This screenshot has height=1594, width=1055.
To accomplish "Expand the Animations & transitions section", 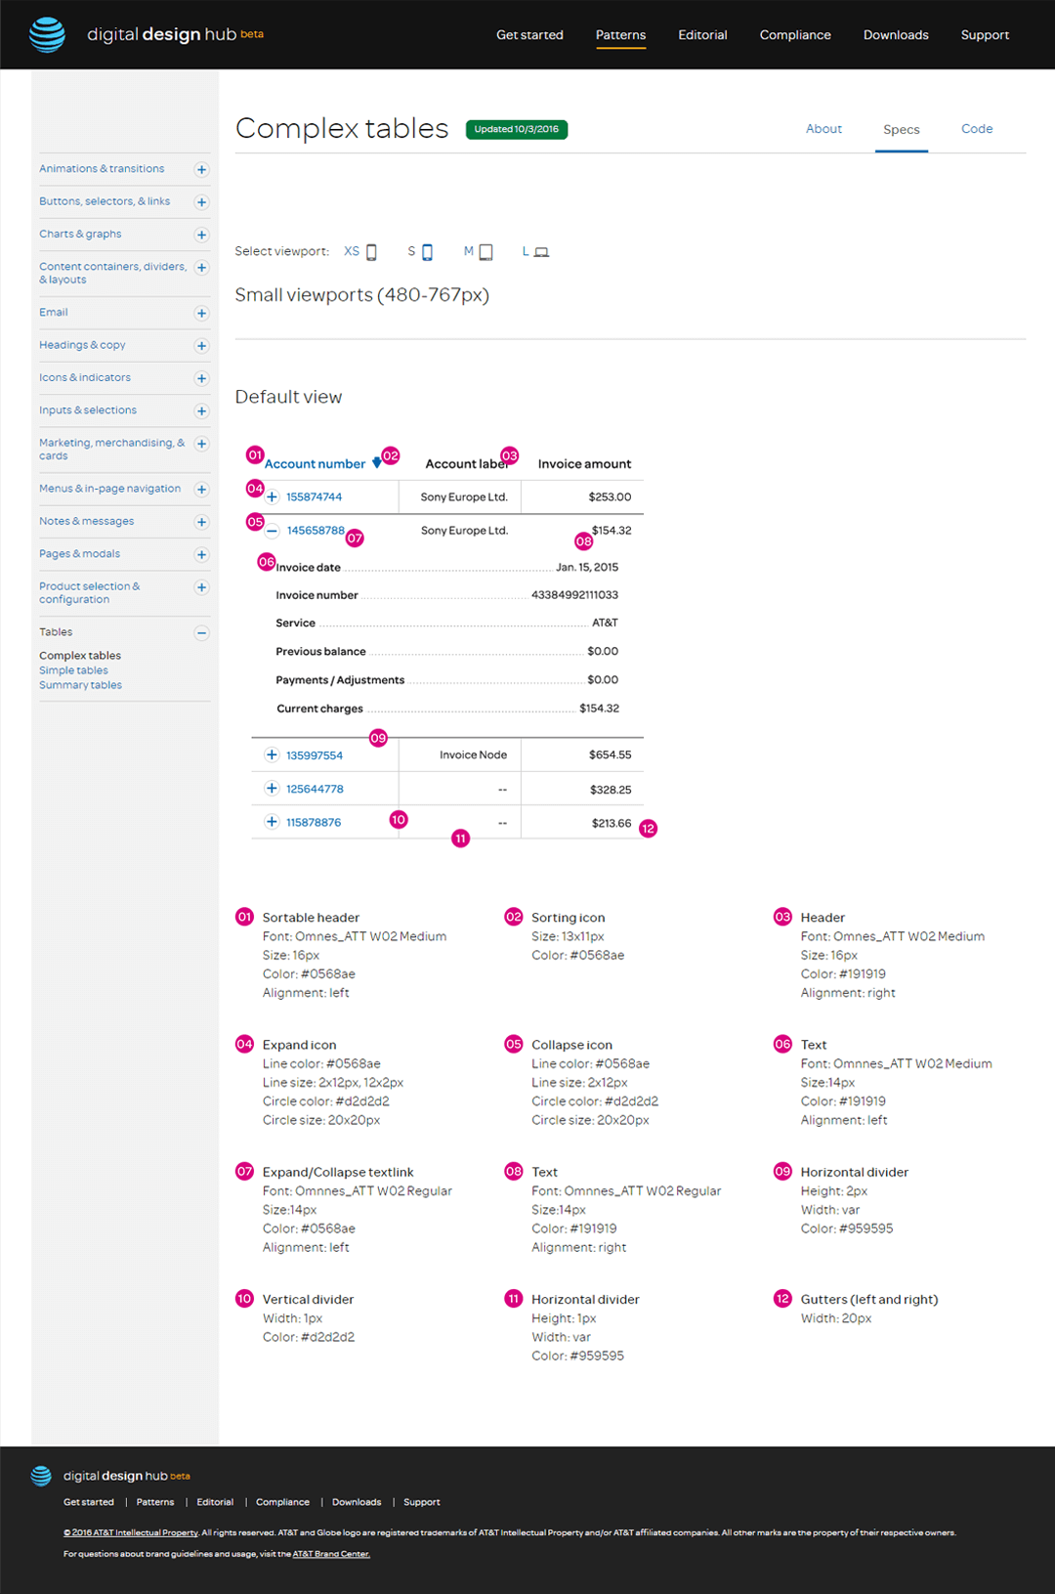I will tap(201, 170).
